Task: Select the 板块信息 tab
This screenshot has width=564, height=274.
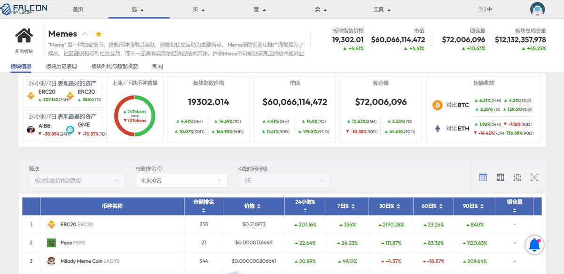Action: tap(21, 66)
